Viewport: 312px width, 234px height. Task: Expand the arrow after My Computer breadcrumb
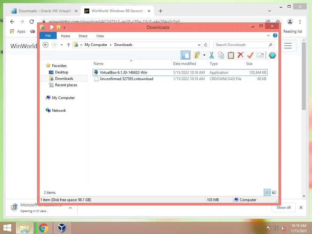[111, 45]
